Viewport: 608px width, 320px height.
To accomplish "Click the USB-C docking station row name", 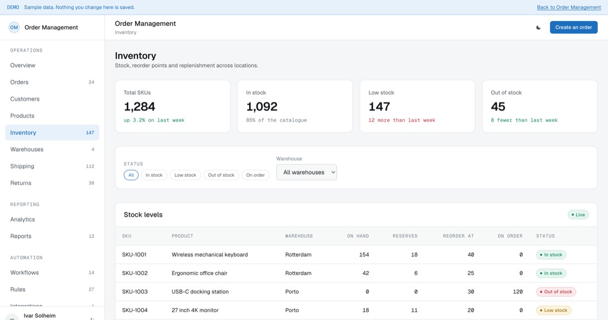I will click(x=200, y=292).
